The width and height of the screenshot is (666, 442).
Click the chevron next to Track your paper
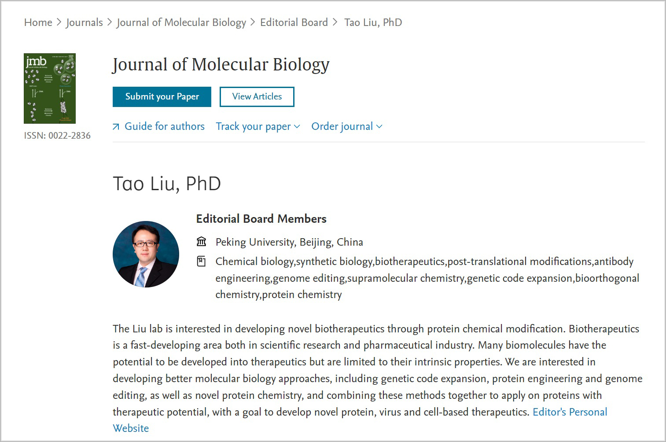pyautogui.click(x=297, y=127)
